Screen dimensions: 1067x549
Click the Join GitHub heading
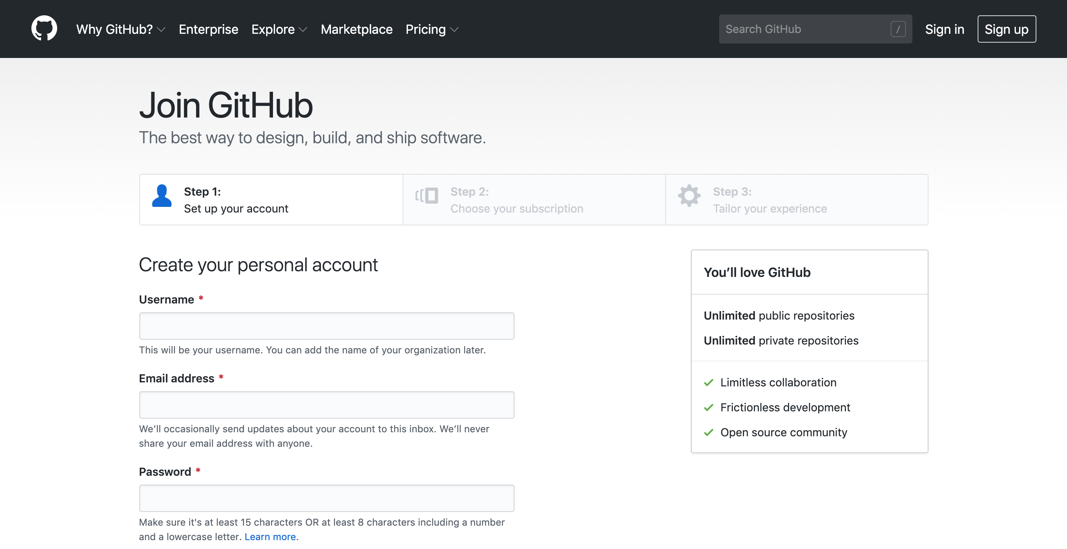click(225, 105)
